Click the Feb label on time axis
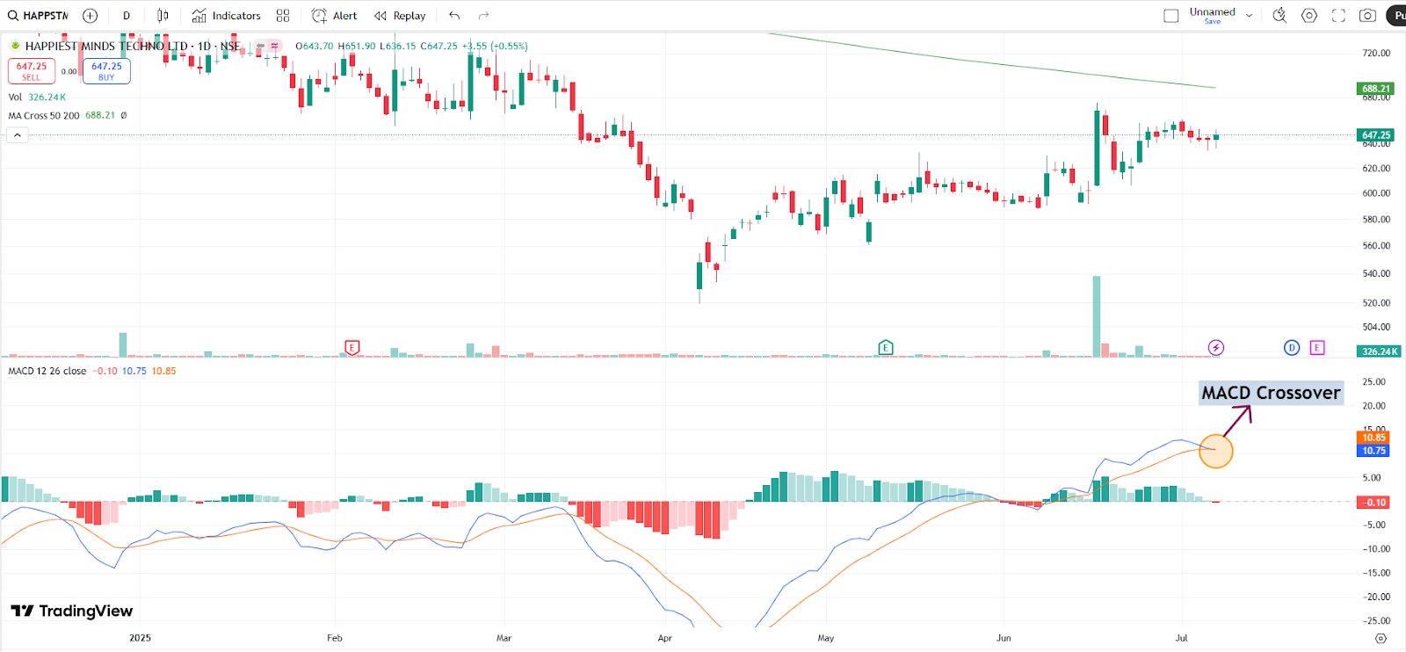This screenshot has width=1406, height=652. (335, 638)
